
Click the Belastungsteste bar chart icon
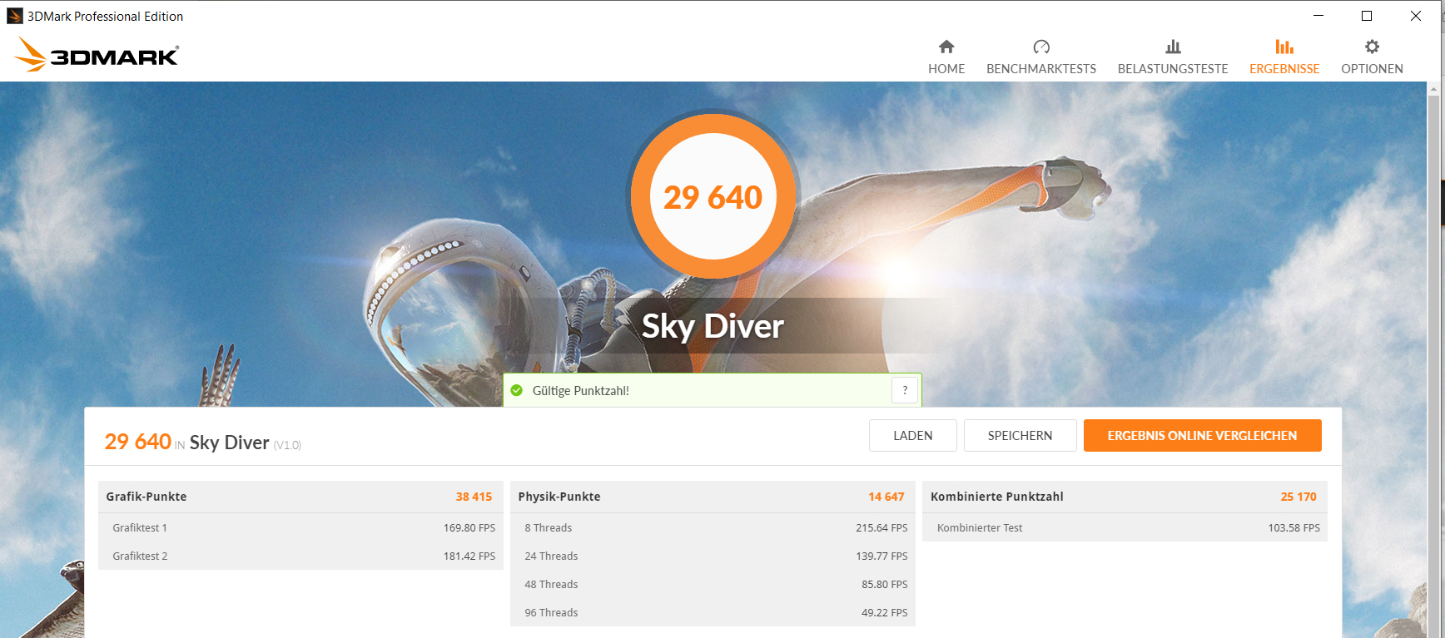(x=1173, y=47)
